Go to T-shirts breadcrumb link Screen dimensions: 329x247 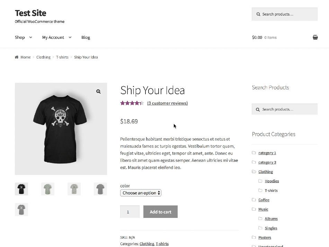62,57
